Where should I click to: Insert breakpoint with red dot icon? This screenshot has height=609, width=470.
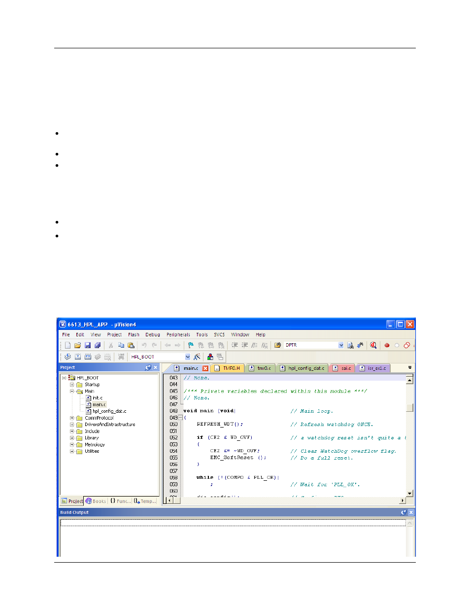387,345
